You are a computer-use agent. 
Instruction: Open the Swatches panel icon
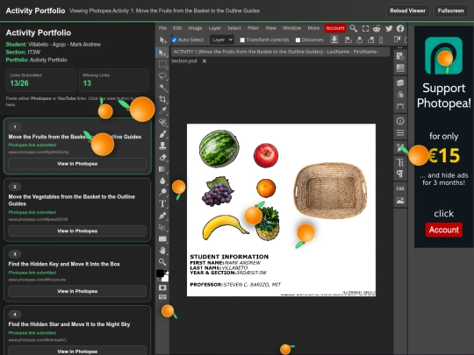point(400,67)
